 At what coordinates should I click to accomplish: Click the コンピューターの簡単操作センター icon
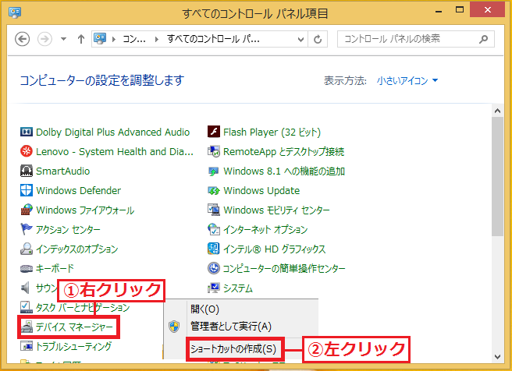tap(214, 268)
